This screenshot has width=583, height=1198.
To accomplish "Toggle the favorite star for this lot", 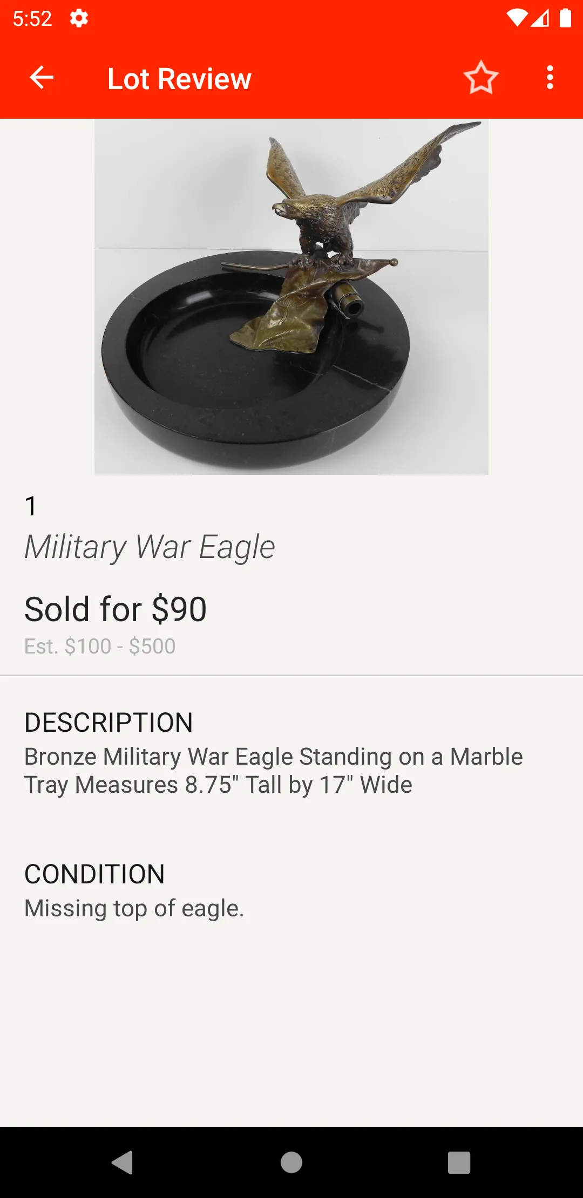I will pyautogui.click(x=480, y=78).
